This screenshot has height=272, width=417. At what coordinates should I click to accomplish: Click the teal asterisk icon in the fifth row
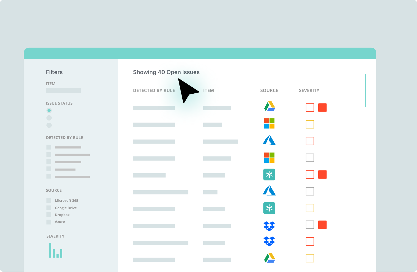269,175
